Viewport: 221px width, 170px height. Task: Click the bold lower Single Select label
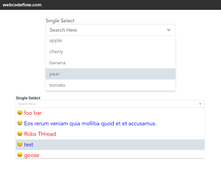click(x=28, y=98)
